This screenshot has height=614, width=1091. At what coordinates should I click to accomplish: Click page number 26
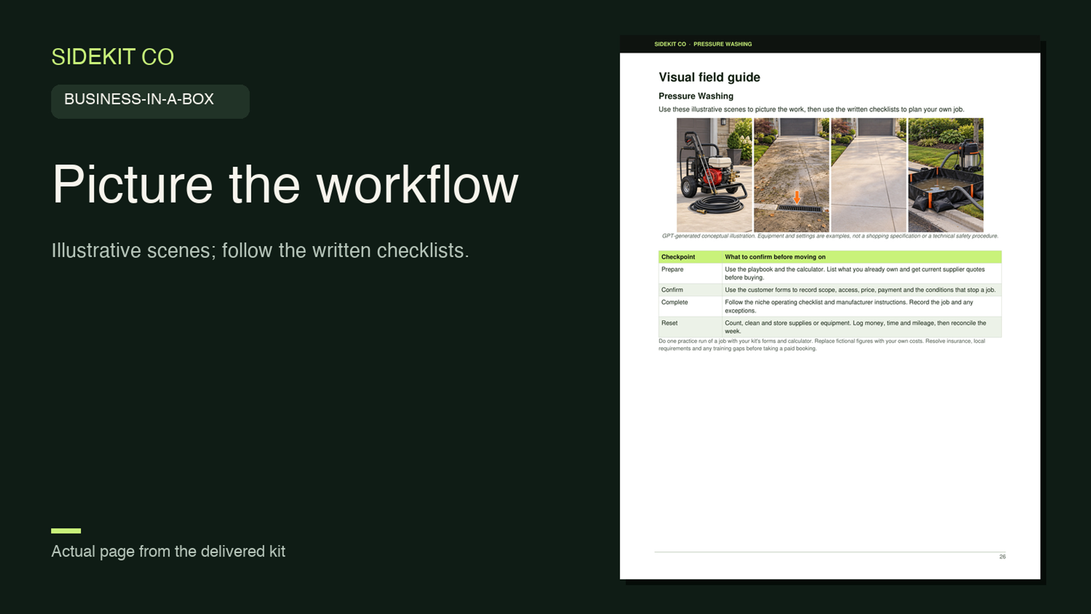tap(1002, 557)
